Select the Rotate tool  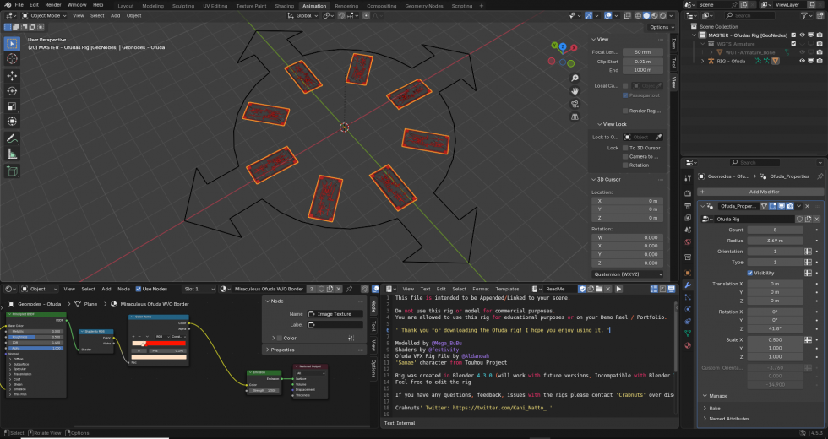click(x=13, y=90)
